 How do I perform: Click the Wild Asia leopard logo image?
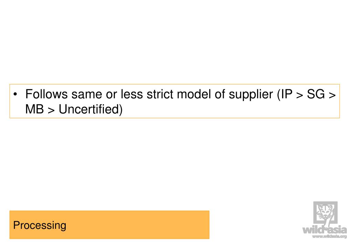click(x=325, y=213)
